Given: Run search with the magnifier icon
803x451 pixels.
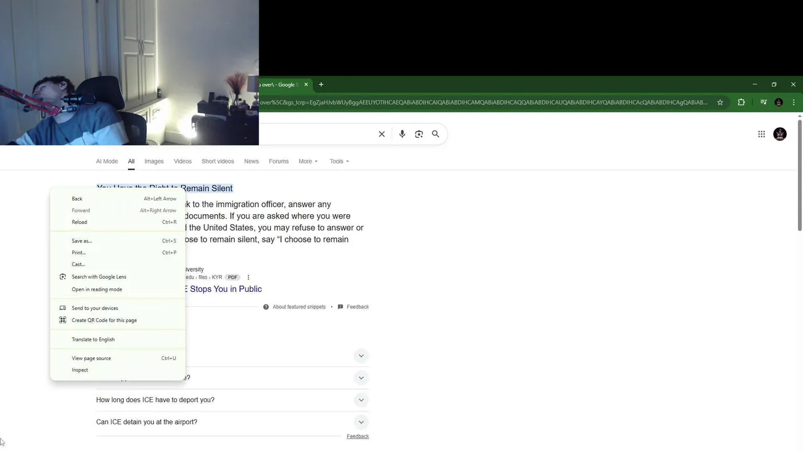Looking at the screenshot, I should click(435, 134).
